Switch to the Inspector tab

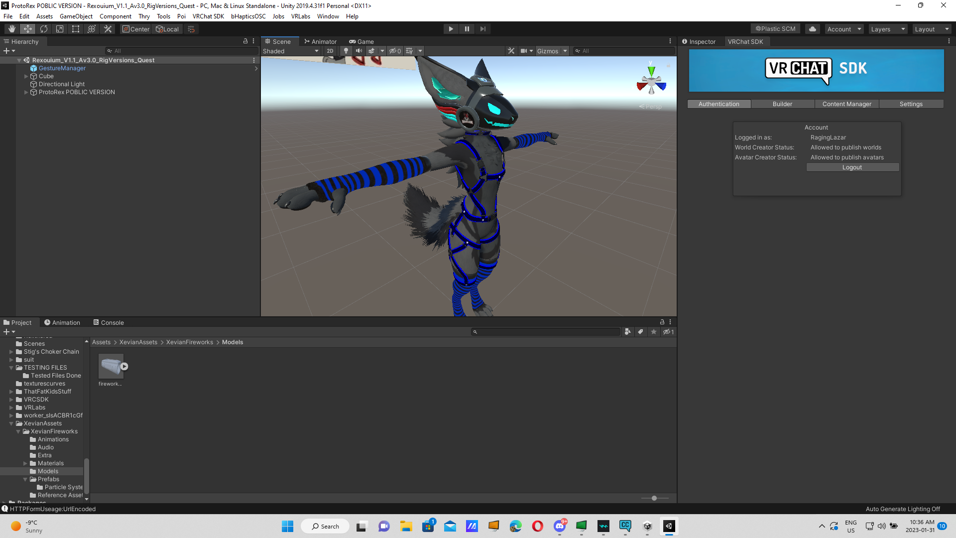pyautogui.click(x=699, y=41)
